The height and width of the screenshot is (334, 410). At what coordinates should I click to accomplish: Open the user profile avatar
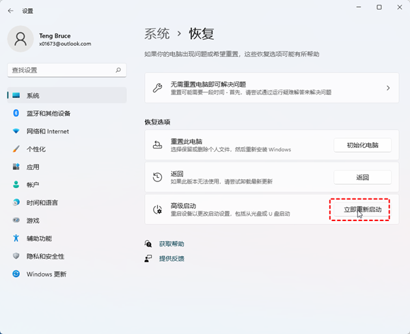(20, 39)
